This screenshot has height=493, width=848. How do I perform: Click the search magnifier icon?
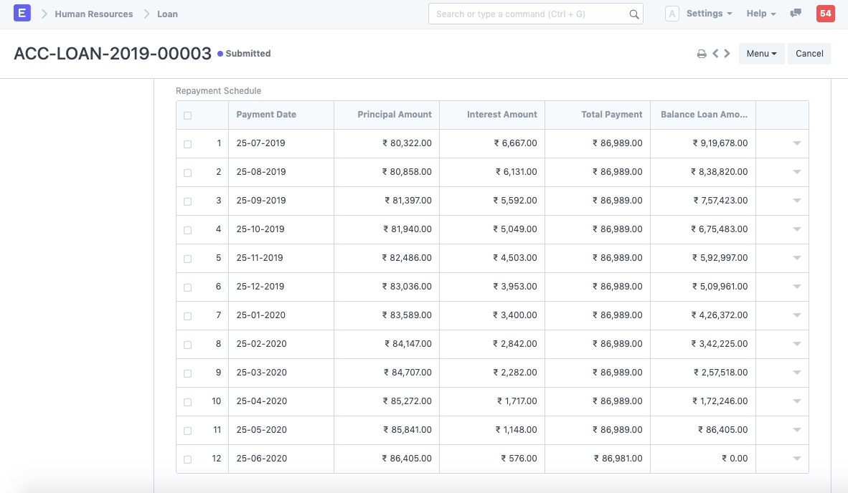point(633,14)
